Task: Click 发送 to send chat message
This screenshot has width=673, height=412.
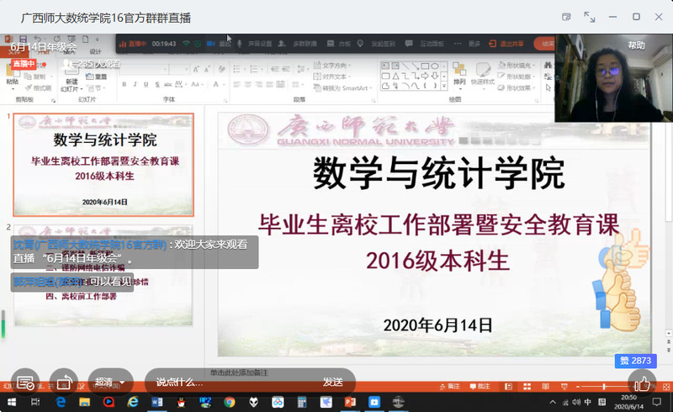Action: (x=333, y=382)
